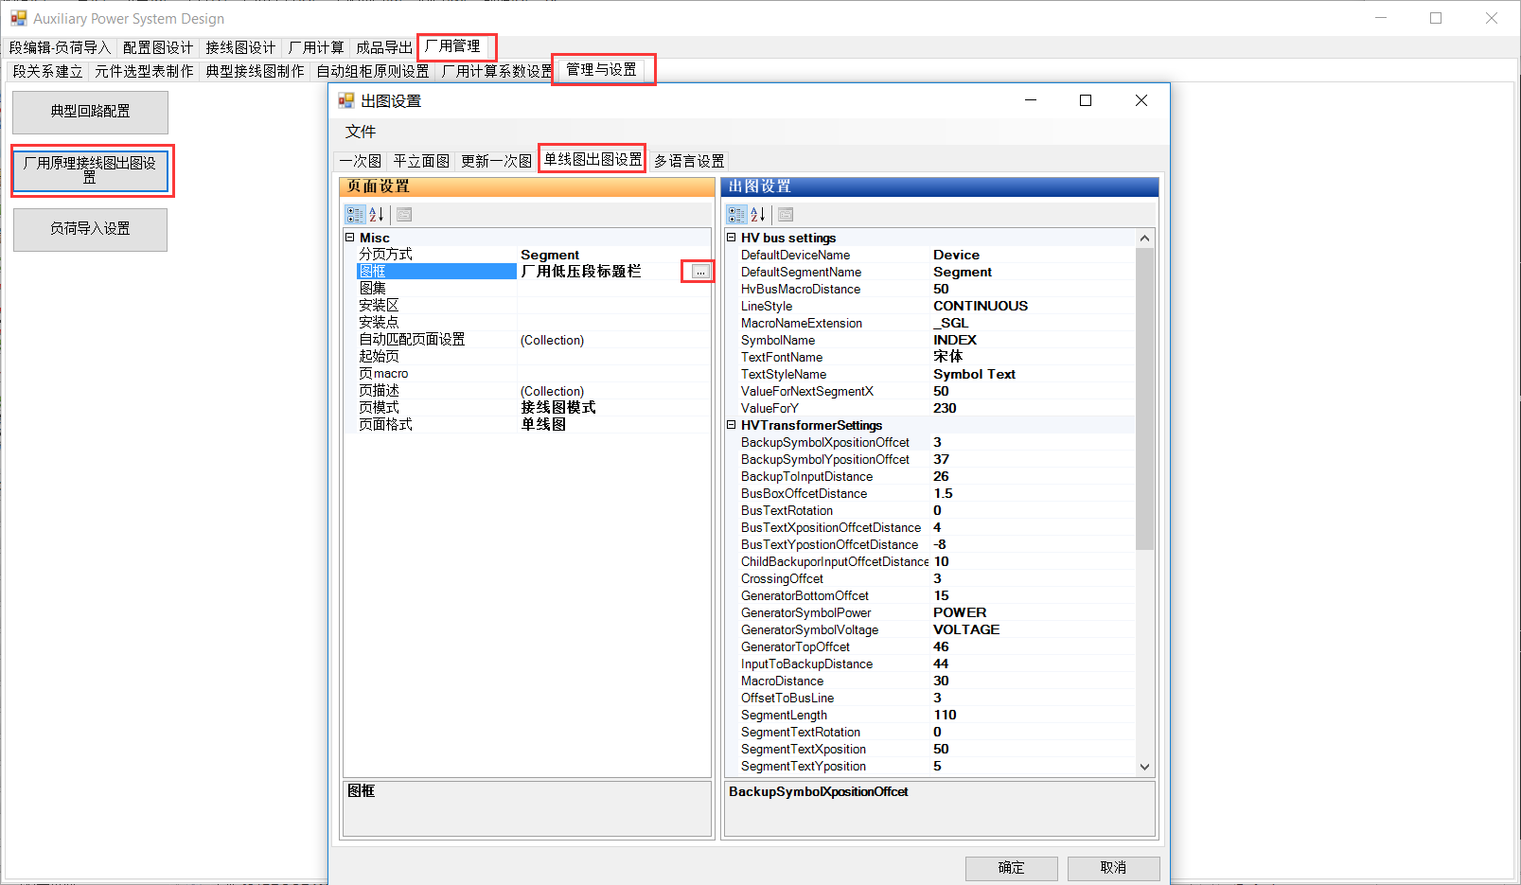Viewport: 1521px width, 885px height.
Task: Switch to 更新一次图 tab in dialog
Action: coord(496,161)
